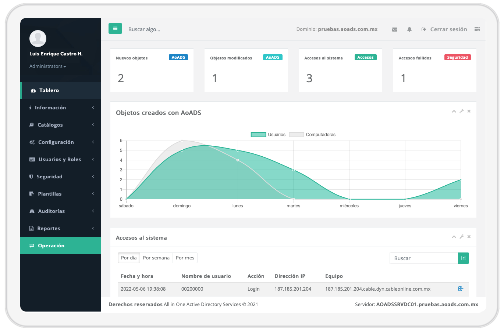Click the Usuarios data point at martes

pos(293,170)
